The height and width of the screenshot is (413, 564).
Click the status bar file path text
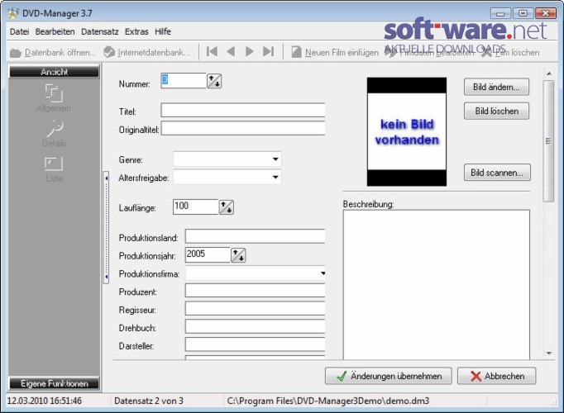pos(328,401)
